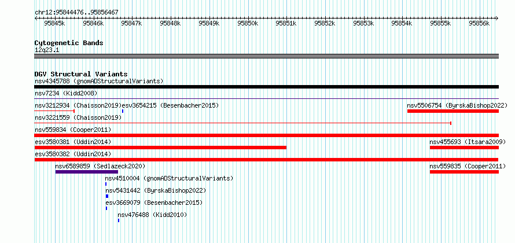Click the red esv3580381 variant bar
The image size is (515, 243).
click(x=160, y=148)
